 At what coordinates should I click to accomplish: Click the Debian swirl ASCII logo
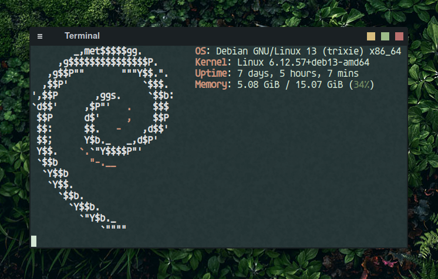103,139
